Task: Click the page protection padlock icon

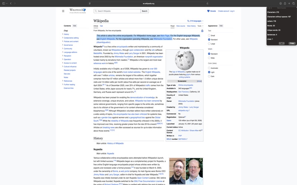Action: coord(202,31)
